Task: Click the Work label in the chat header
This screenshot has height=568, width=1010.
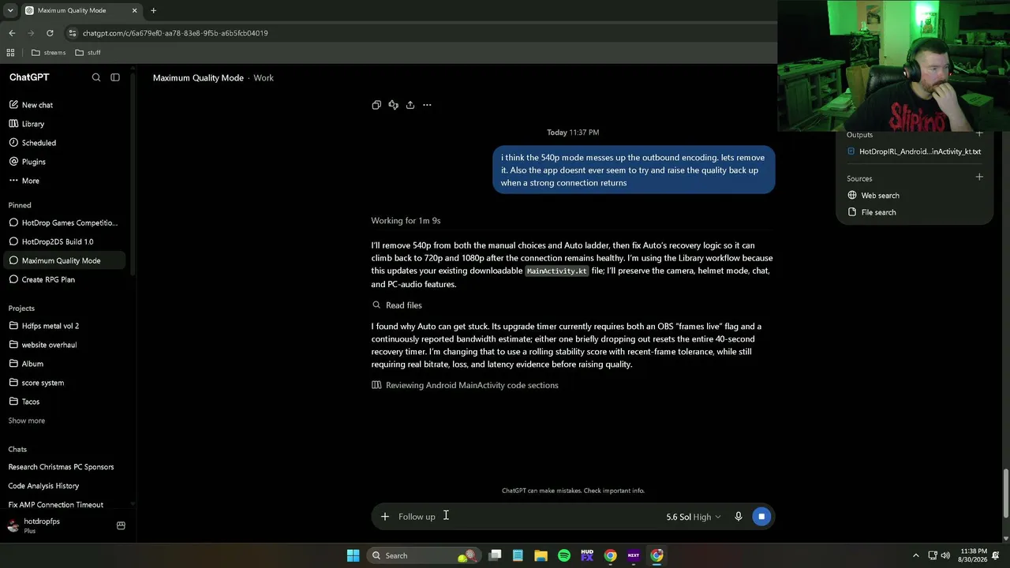Action: click(x=264, y=78)
